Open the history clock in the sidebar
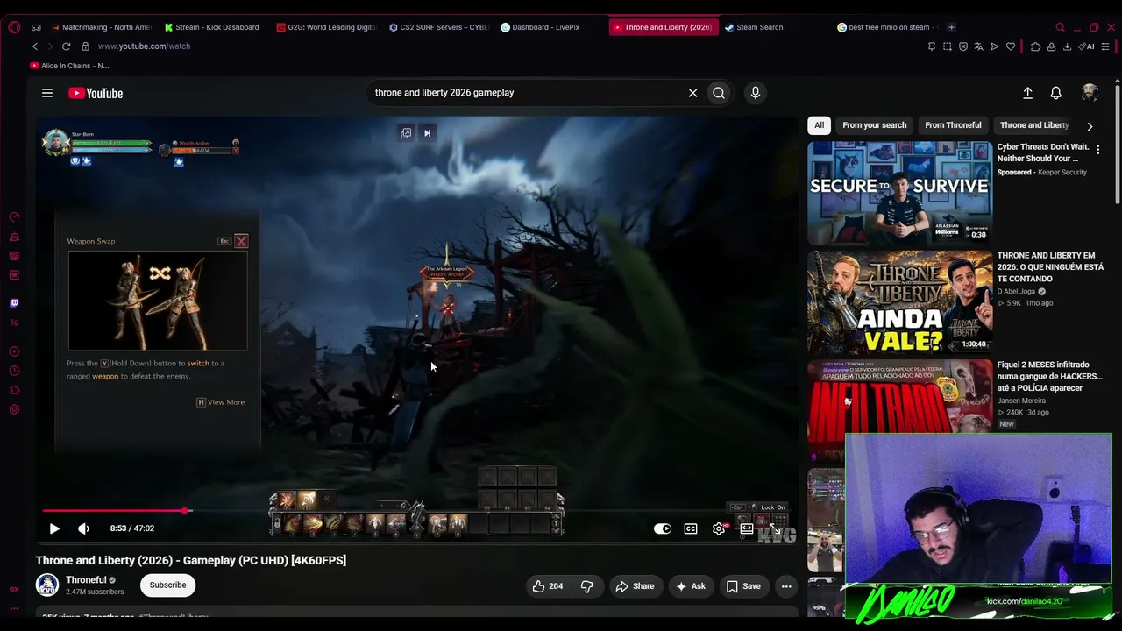The height and width of the screenshot is (631, 1122). tap(14, 371)
